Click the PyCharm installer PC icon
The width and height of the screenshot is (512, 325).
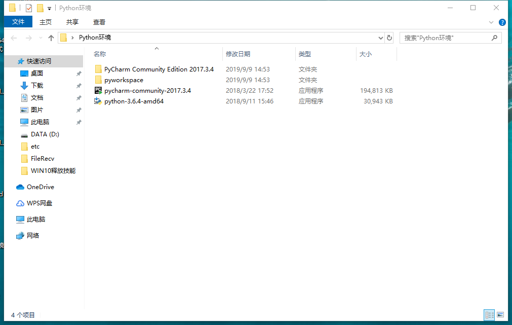click(x=98, y=91)
